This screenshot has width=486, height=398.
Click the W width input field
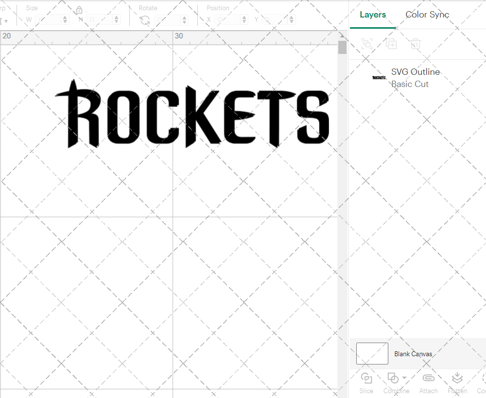click(x=47, y=19)
